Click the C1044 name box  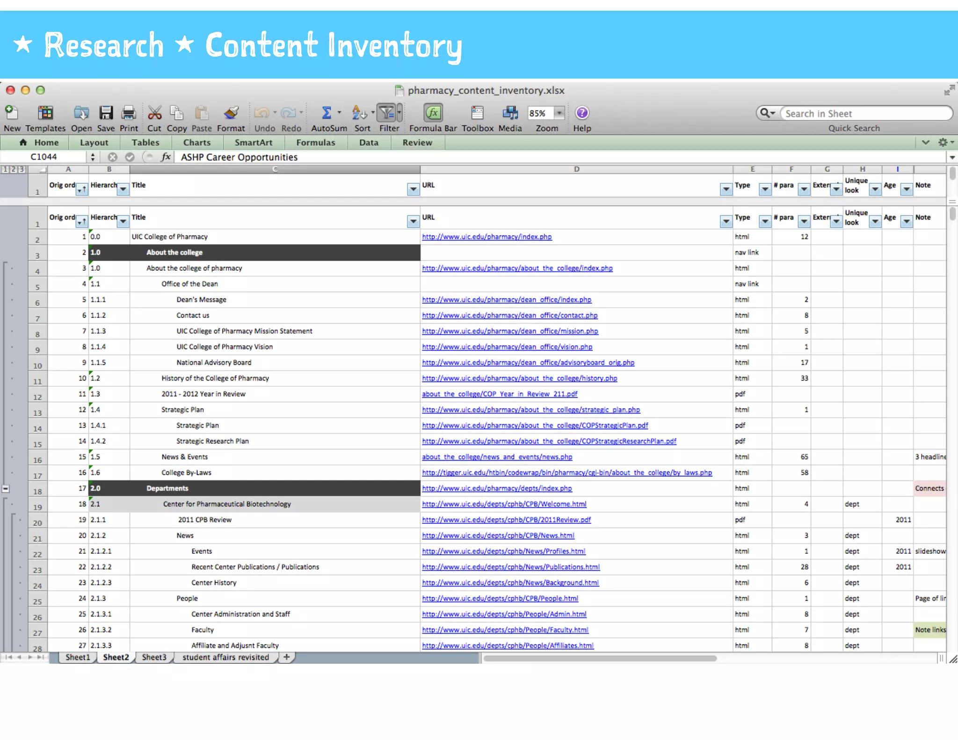pyautogui.click(x=44, y=157)
